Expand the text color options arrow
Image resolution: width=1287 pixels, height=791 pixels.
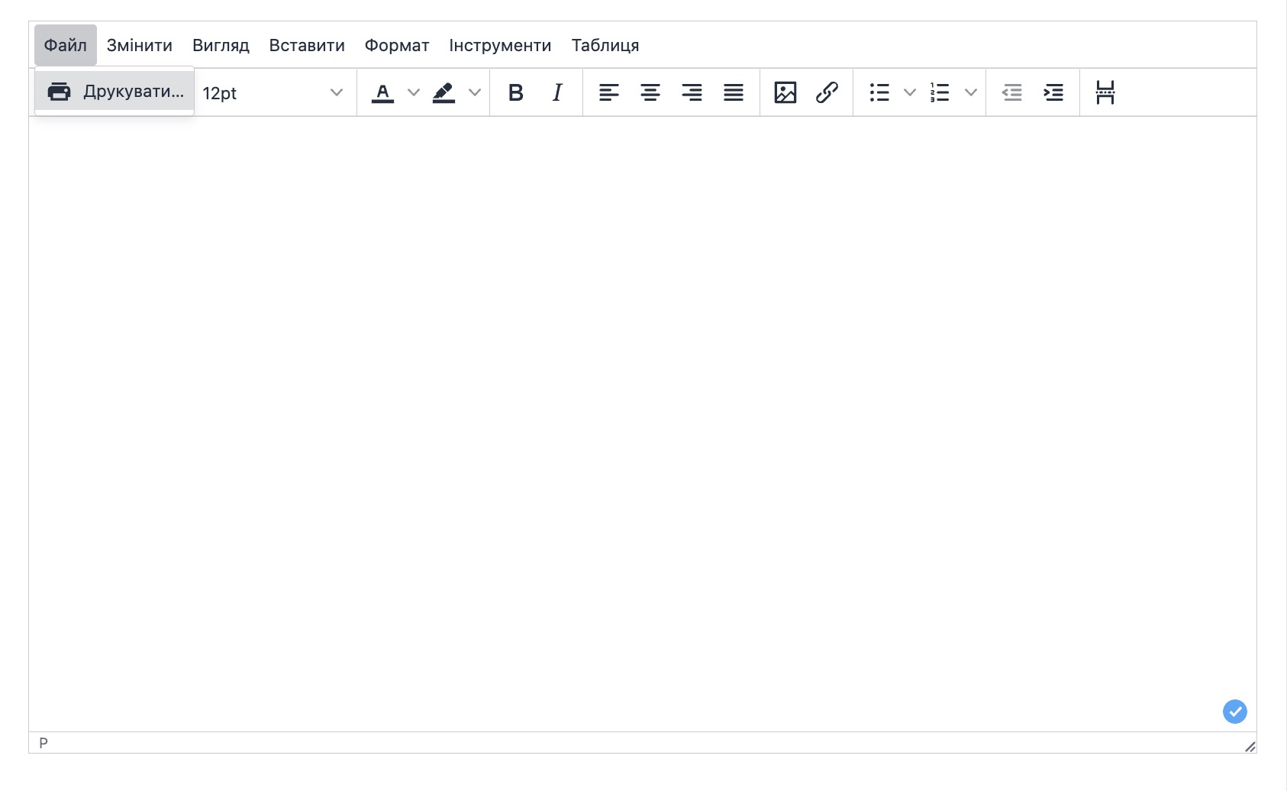tap(414, 92)
